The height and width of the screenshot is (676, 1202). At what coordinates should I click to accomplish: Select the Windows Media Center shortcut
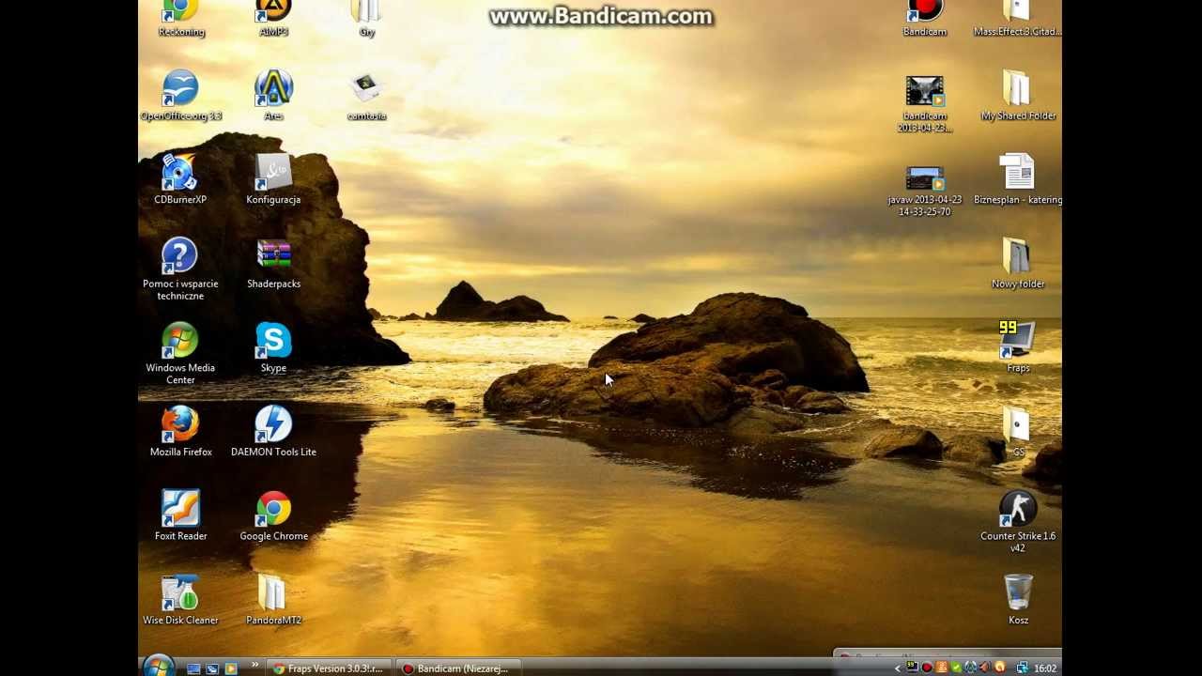[180, 353]
